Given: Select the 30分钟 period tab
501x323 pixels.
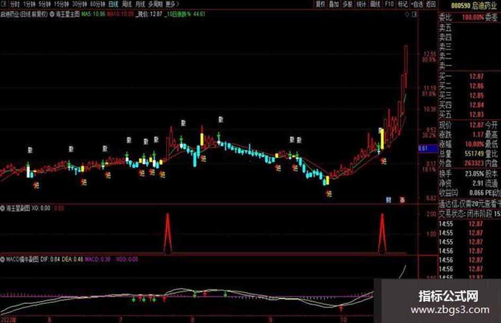Looking at the screenshot, I should point(79,4).
